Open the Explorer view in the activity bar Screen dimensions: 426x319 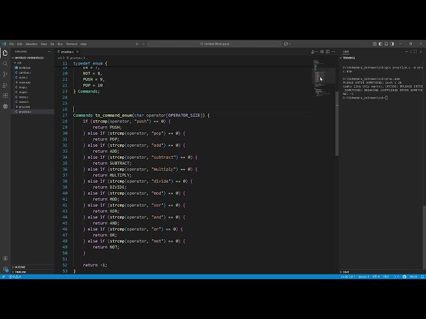point(5,53)
